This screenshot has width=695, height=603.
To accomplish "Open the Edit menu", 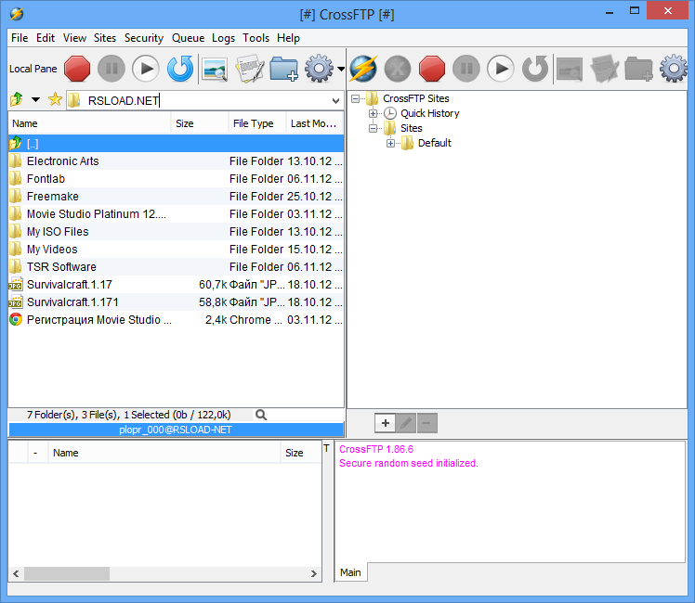I will click(46, 38).
